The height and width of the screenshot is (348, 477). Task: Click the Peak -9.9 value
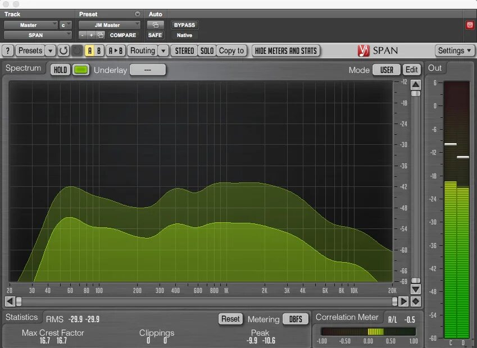click(252, 341)
